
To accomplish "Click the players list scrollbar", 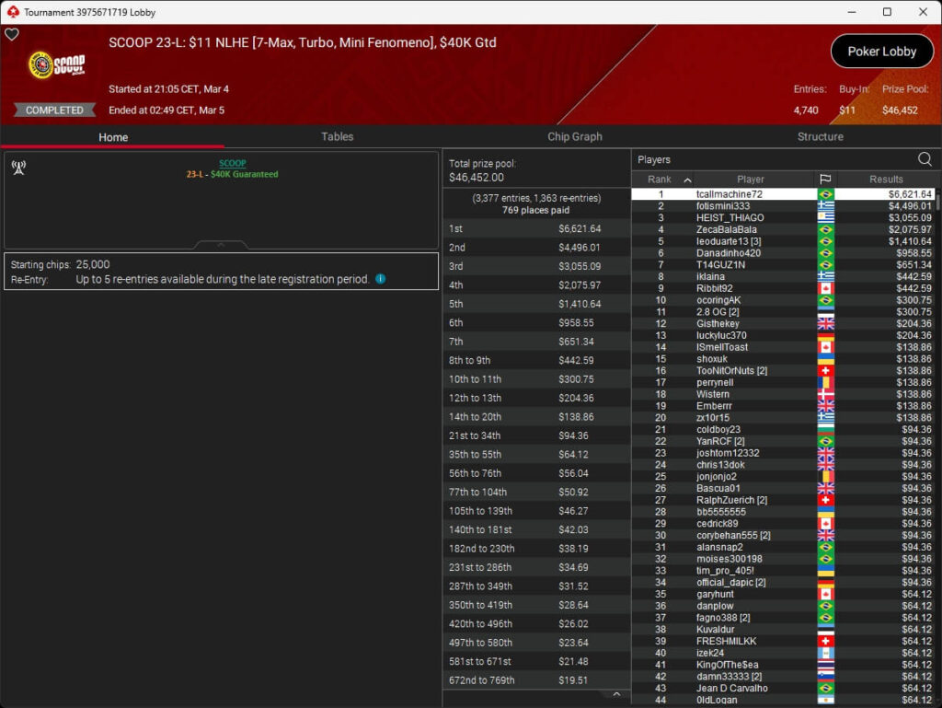I will [937, 442].
